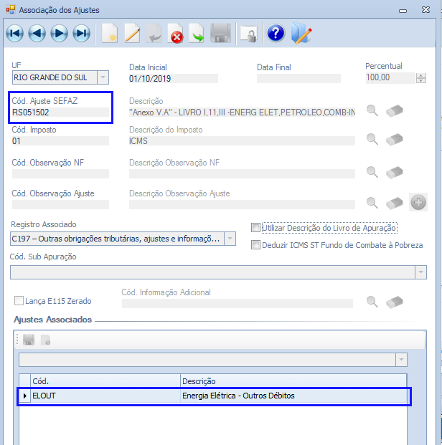Screen dimensions: 442x445
Task: Clear Observação NF with eraser icon
Action: [395, 172]
